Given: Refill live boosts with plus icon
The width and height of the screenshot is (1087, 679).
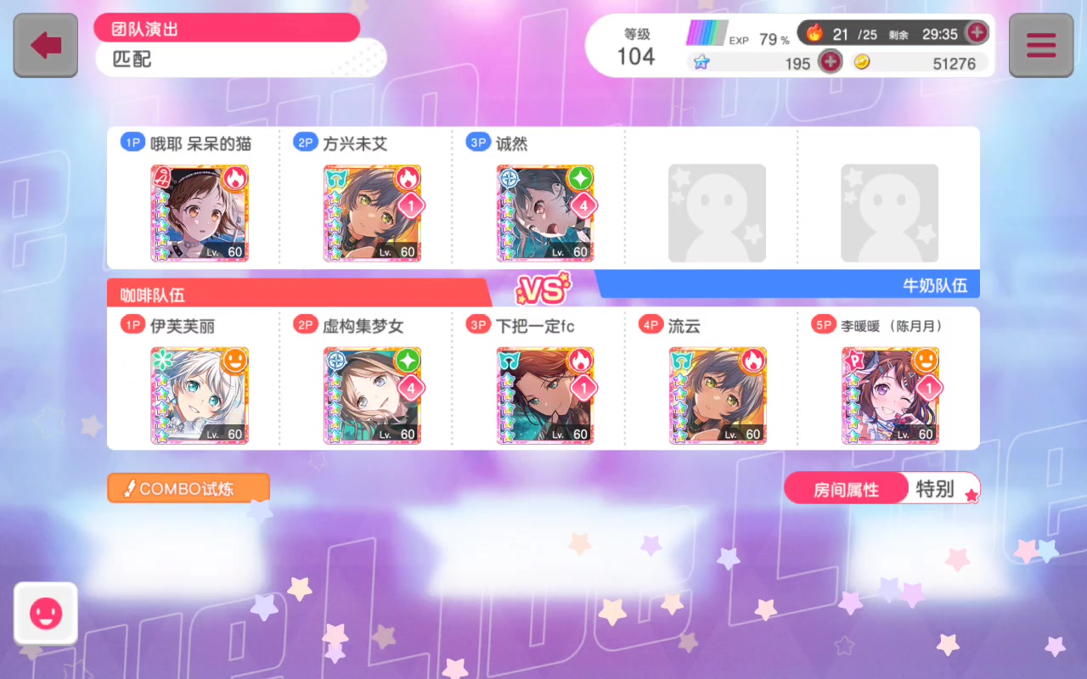Looking at the screenshot, I should tap(977, 33).
